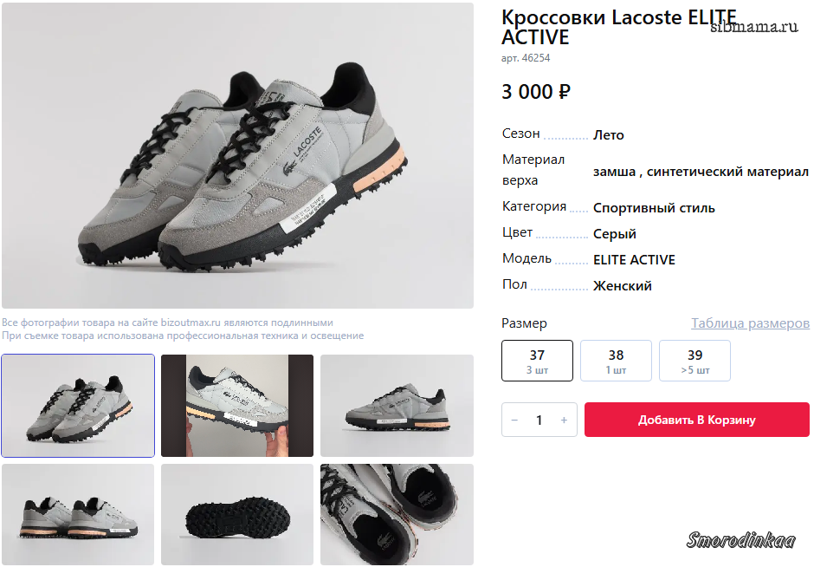This screenshot has height=567, width=814.
Task: Click the article number арт. 46254
Action: click(x=526, y=58)
